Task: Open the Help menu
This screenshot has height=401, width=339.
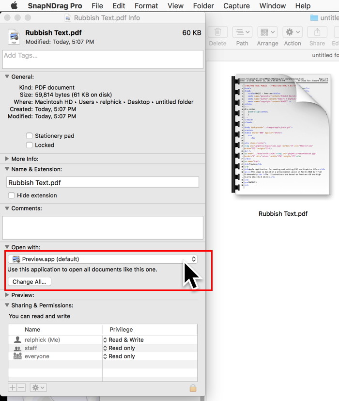Action: point(303,6)
